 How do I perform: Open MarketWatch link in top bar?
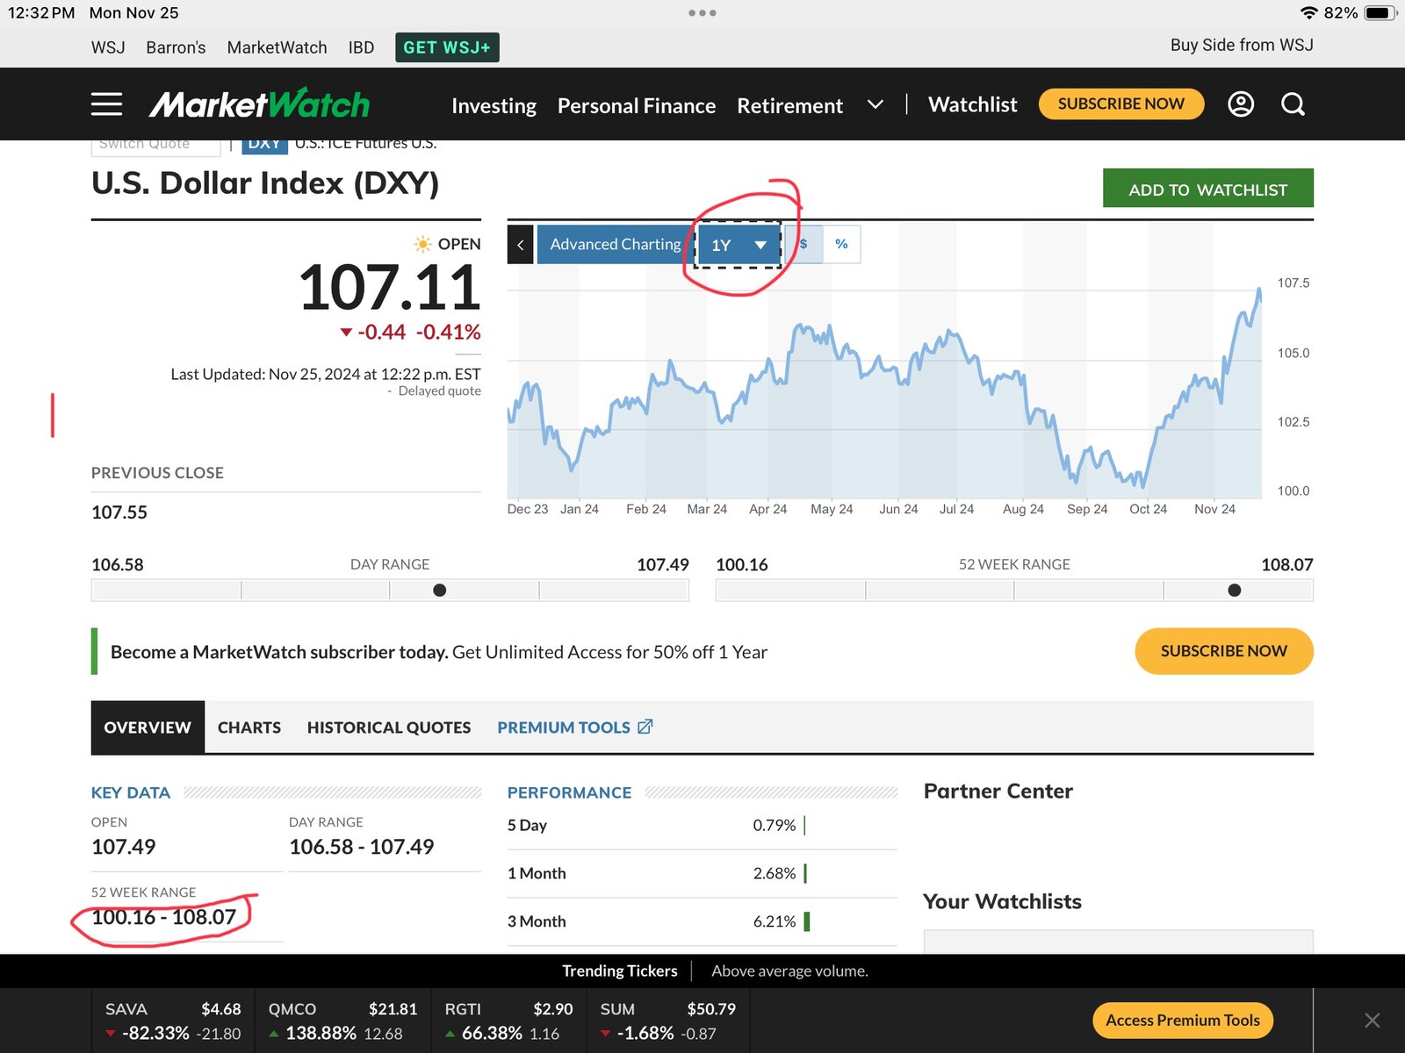pos(277,47)
